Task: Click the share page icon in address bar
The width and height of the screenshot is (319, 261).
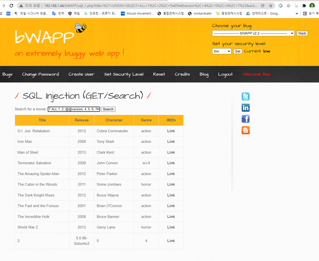Action: pyautogui.click(x=263, y=6)
